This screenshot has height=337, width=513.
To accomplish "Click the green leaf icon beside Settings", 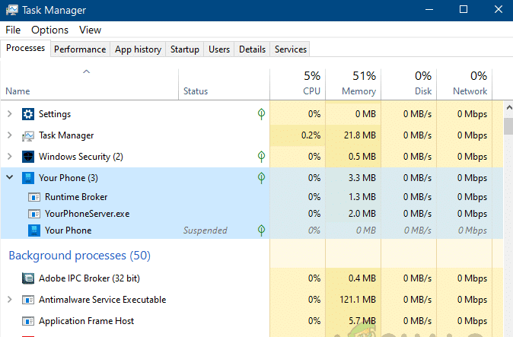I will pos(261,114).
